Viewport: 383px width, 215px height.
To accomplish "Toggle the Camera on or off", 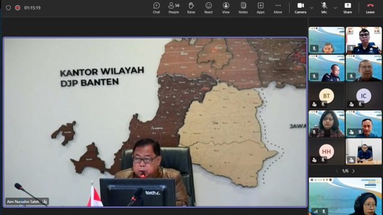I will click(300, 8).
